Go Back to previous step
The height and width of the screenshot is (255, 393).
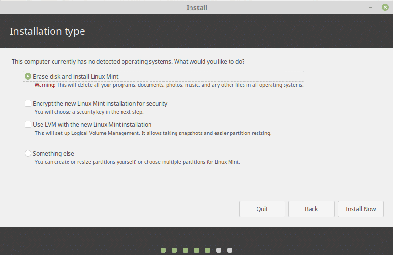tap(312, 209)
